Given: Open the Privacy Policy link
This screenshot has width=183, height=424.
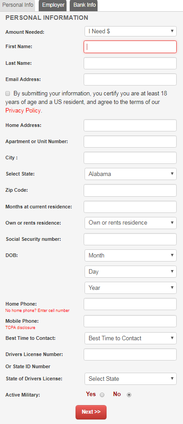Looking at the screenshot, I should click(x=23, y=111).
